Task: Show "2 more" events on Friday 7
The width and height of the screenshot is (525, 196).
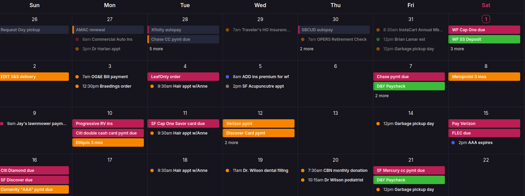Action: [x=382, y=96]
